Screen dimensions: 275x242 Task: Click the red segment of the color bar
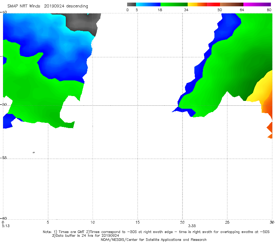coord(213,4)
